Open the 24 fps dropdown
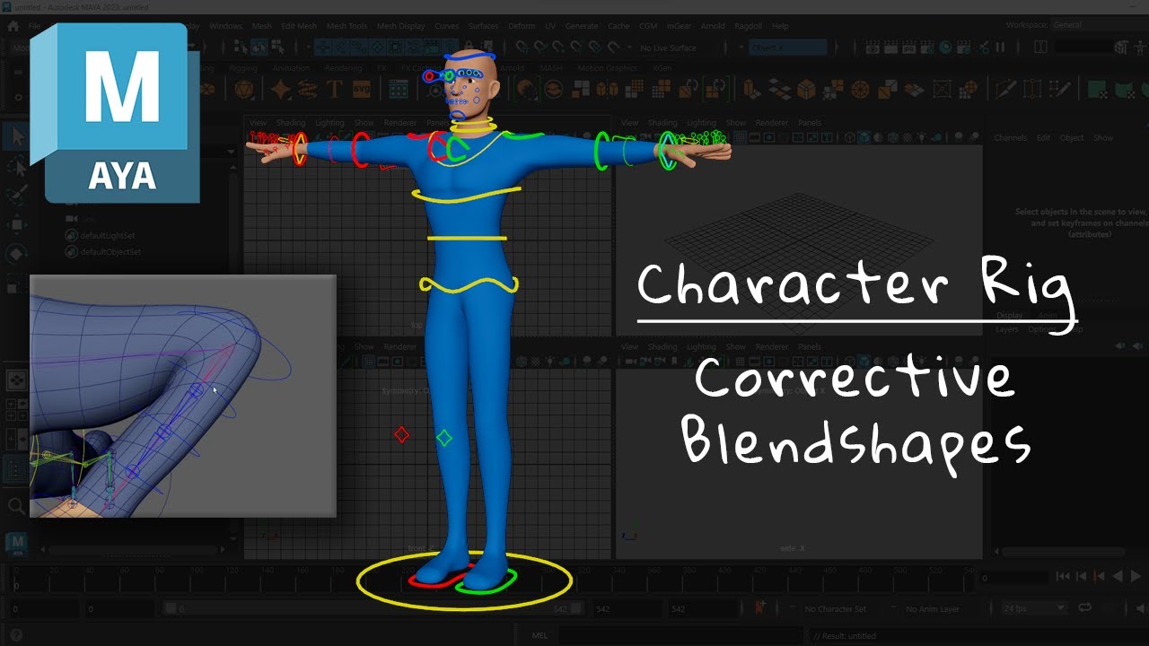 pos(1033,608)
